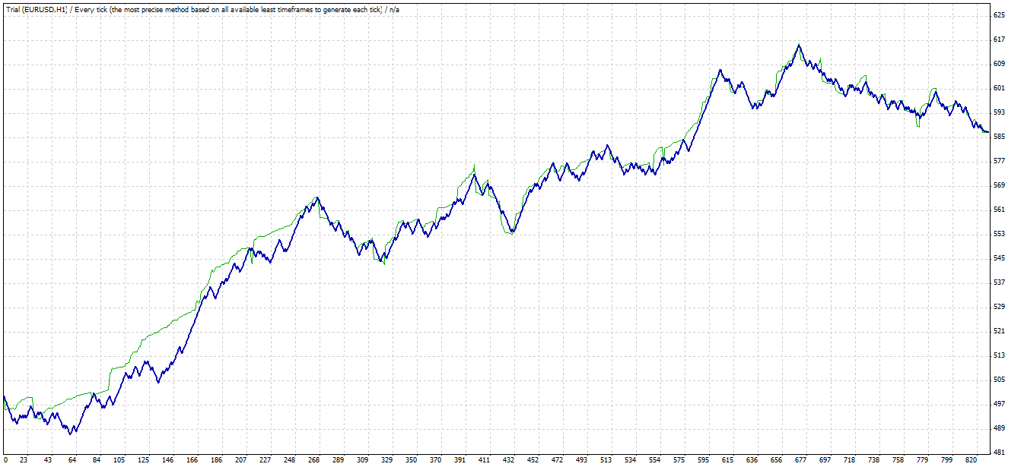Screen dimensions: 1024x467
Task: Select the '23' horizontal axis label
Action: [x=24, y=460]
